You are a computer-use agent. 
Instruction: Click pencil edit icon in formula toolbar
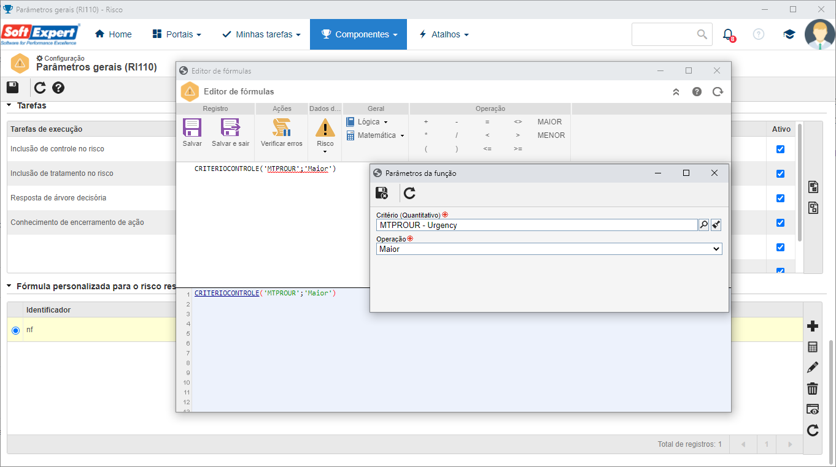[813, 368]
